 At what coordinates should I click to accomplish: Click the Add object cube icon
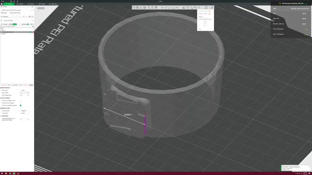click(x=134, y=7)
